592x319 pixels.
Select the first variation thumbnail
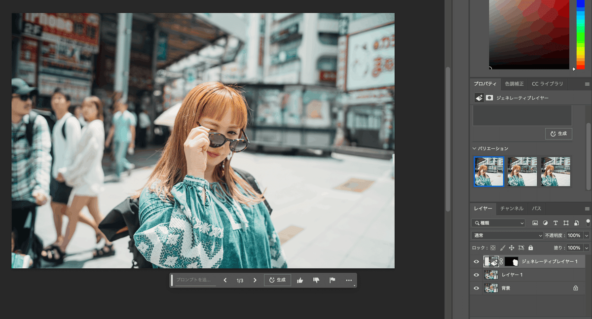click(x=489, y=172)
